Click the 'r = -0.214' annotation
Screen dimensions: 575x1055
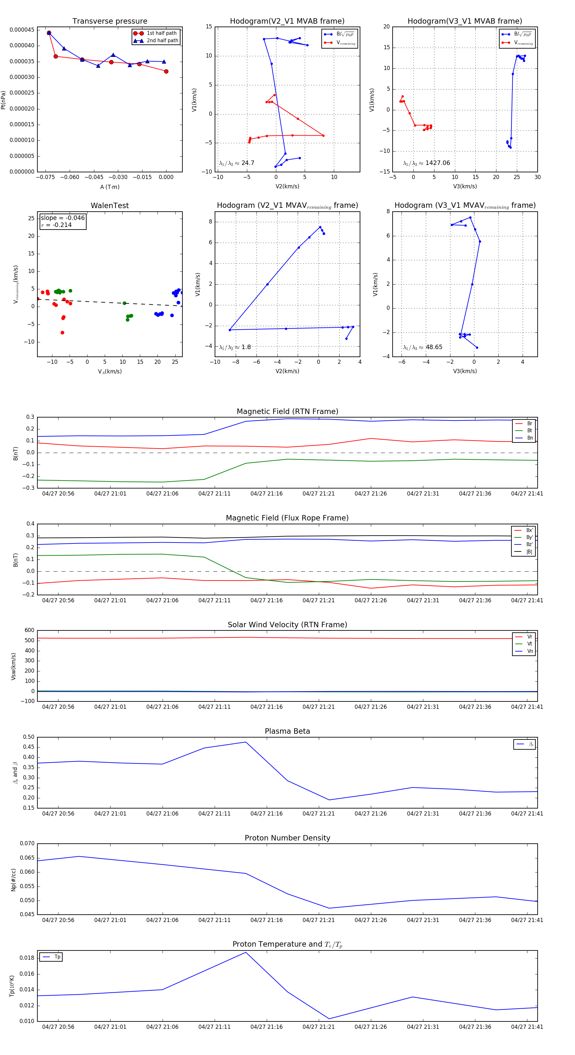(57, 225)
